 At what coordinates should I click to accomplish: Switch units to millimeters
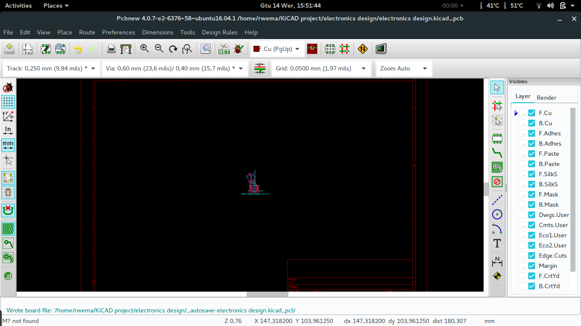tap(8, 145)
